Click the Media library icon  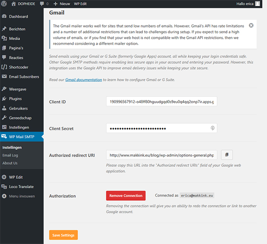tap(4, 38)
